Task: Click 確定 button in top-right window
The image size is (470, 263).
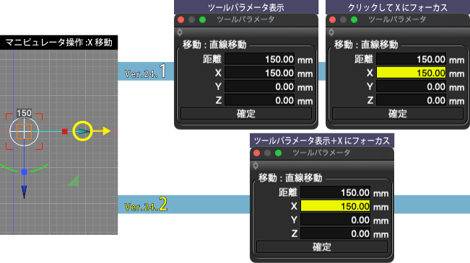Action: [x=398, y=114]
